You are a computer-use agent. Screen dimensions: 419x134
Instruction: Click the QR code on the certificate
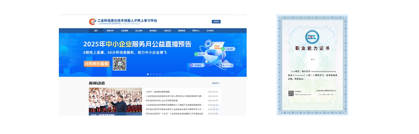291,94
